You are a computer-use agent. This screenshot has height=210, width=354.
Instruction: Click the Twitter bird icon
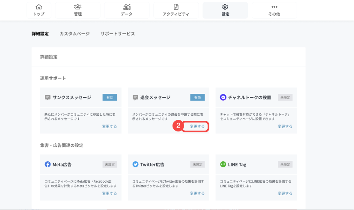135,164
